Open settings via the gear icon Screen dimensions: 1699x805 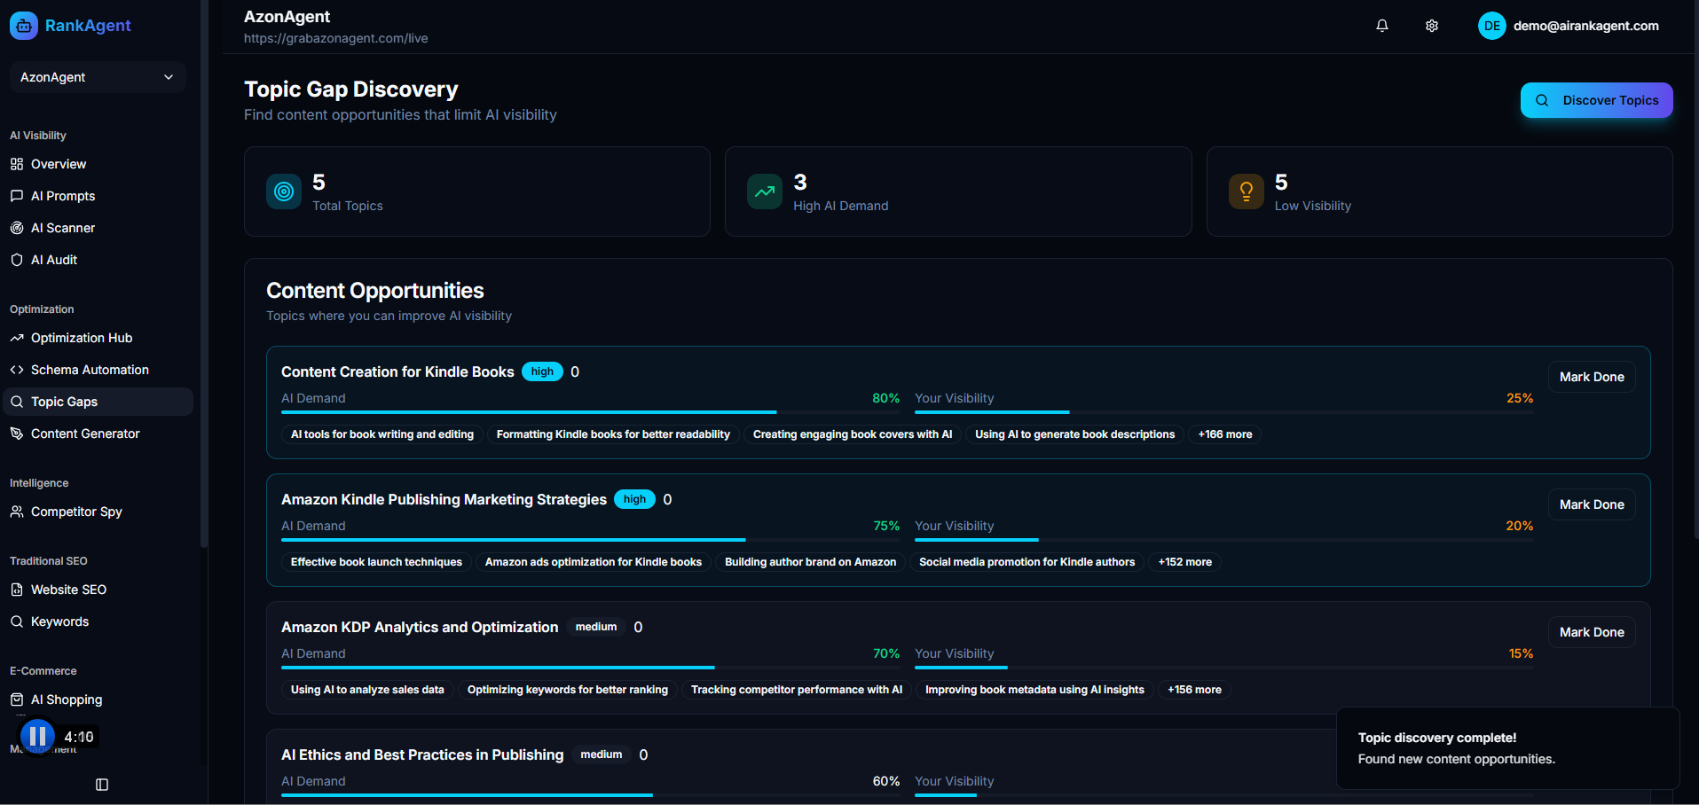coord(1431,26)
